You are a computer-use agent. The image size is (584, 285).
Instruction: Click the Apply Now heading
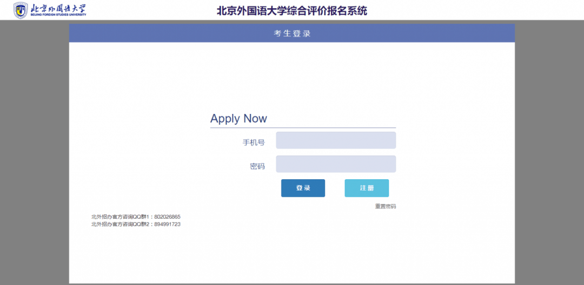(x=239, y=119)
